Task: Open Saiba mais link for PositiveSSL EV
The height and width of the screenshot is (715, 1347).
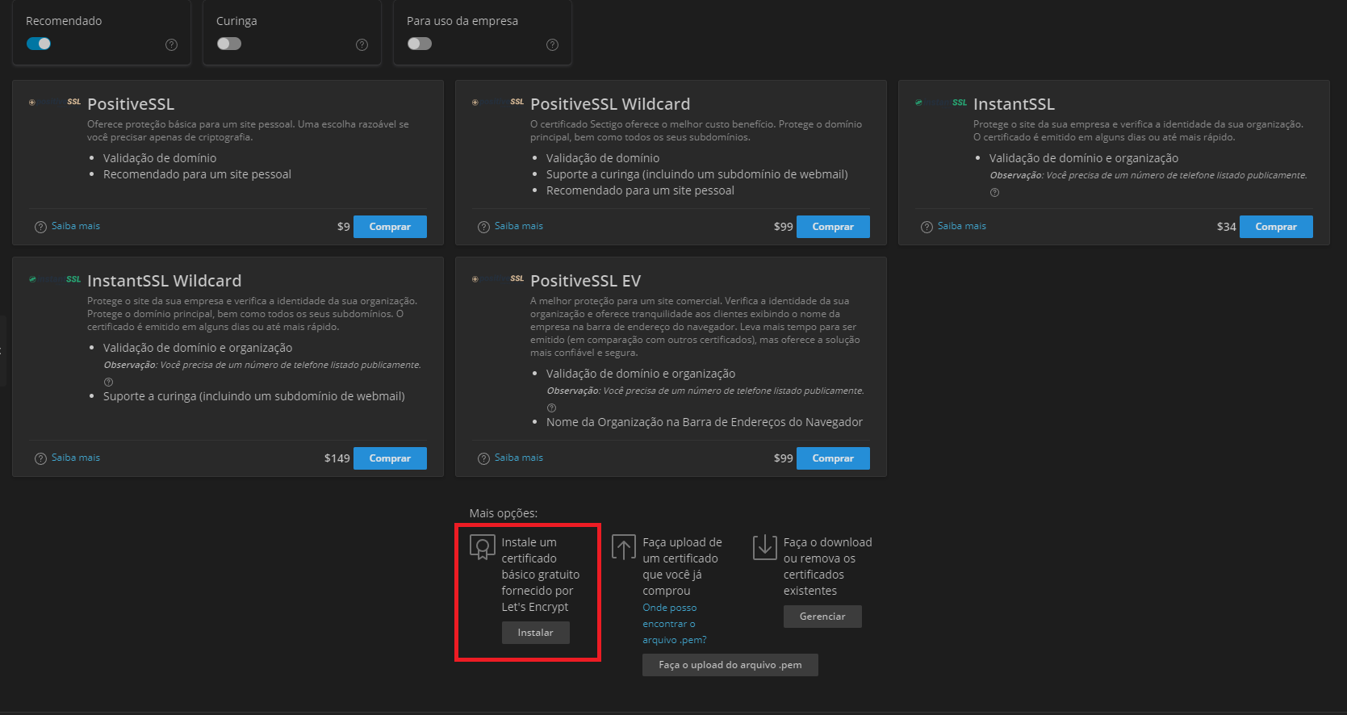Action: point(519,458)
